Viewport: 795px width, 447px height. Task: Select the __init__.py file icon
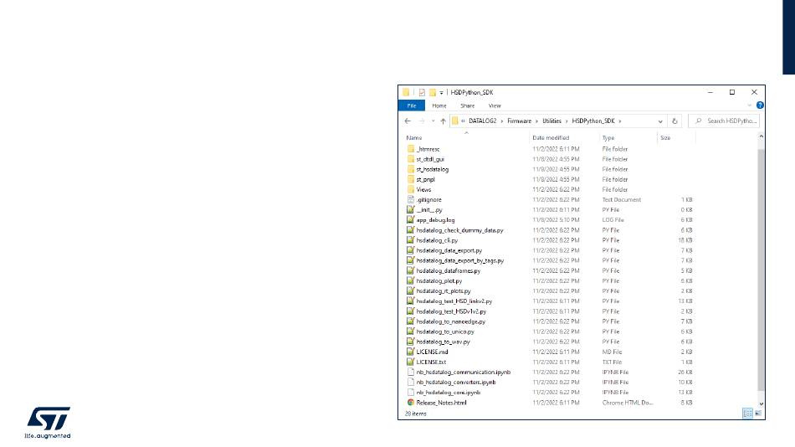tap(411, 209)
